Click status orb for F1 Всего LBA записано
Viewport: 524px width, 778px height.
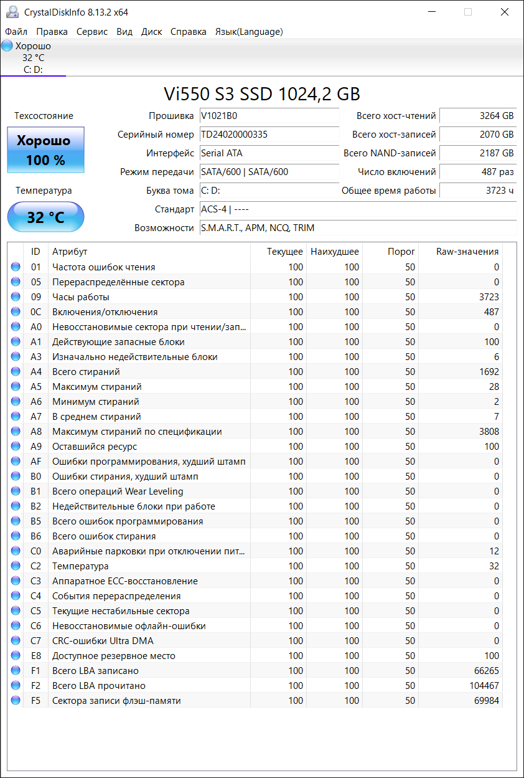[16, 671]
